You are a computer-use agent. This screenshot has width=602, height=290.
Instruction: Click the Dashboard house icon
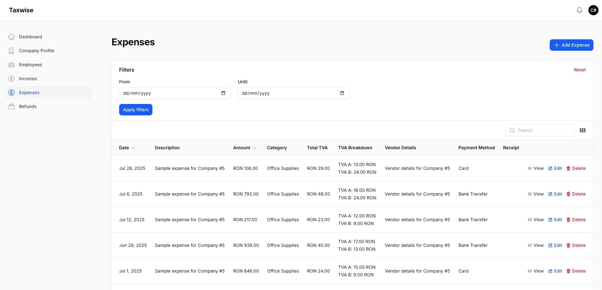click(11, 37)
